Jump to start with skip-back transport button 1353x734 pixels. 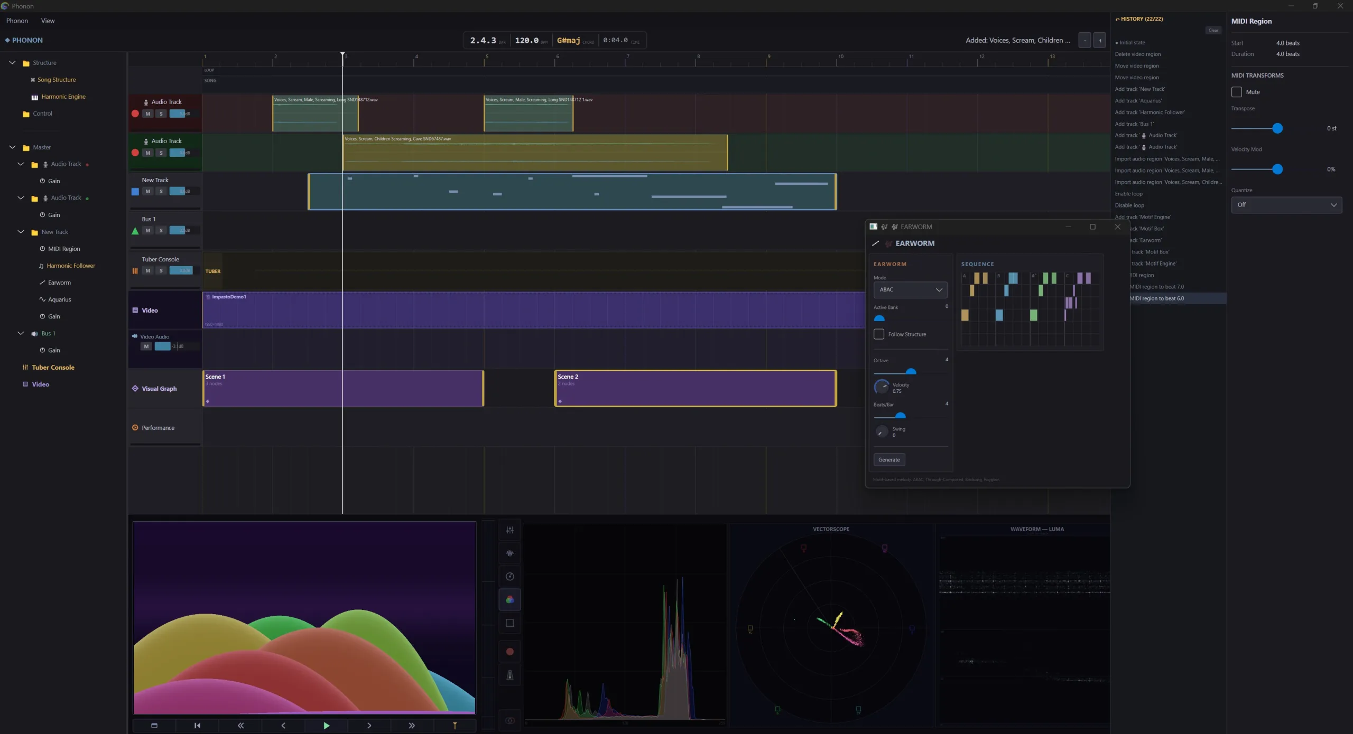(197, 726)
